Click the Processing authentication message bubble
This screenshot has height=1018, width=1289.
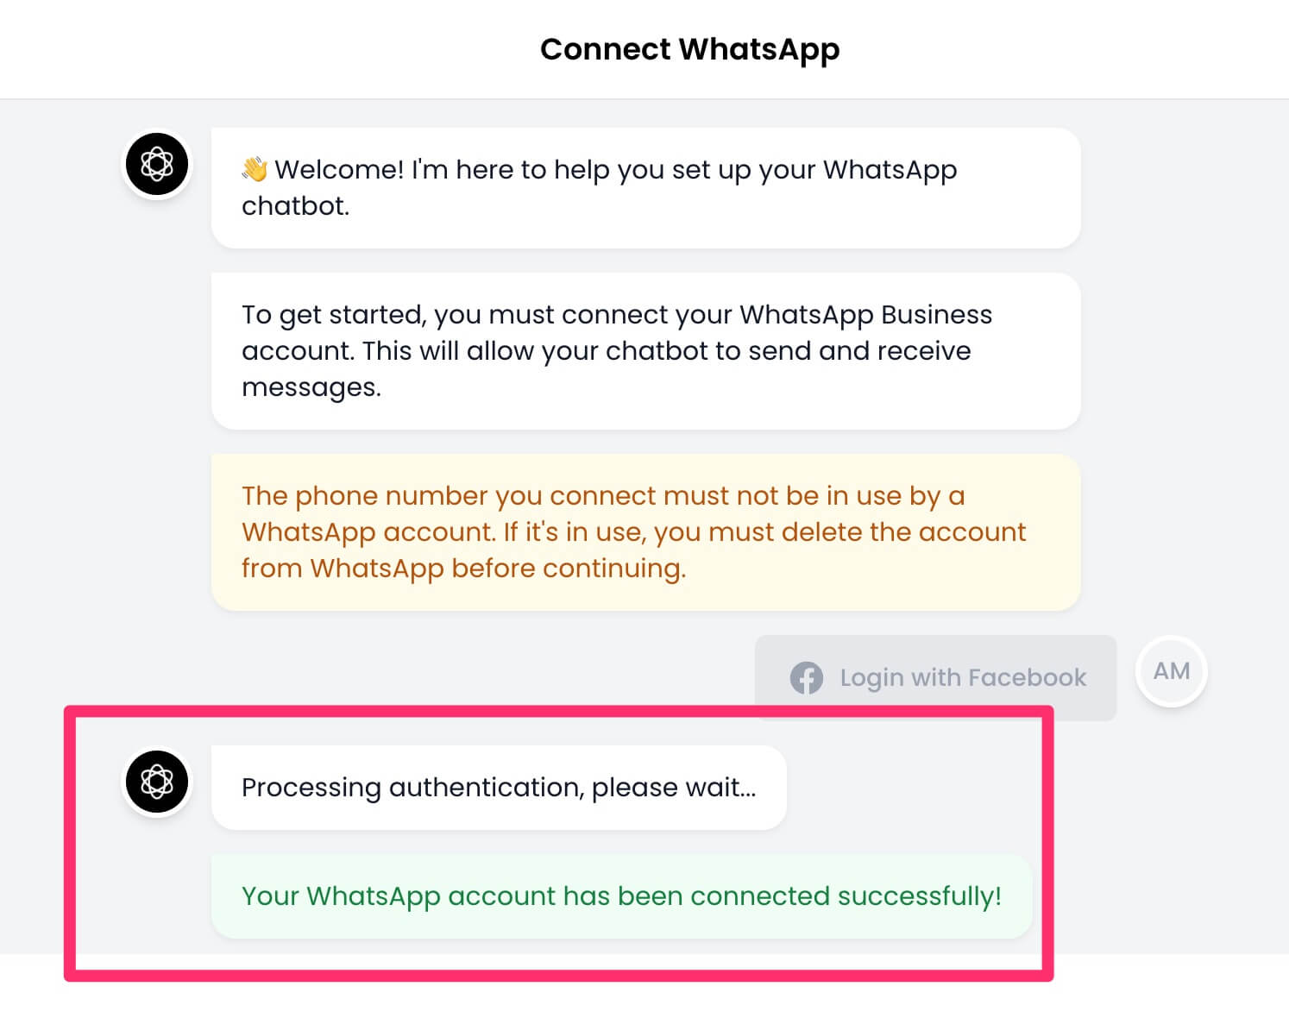[x=499, y=788]
